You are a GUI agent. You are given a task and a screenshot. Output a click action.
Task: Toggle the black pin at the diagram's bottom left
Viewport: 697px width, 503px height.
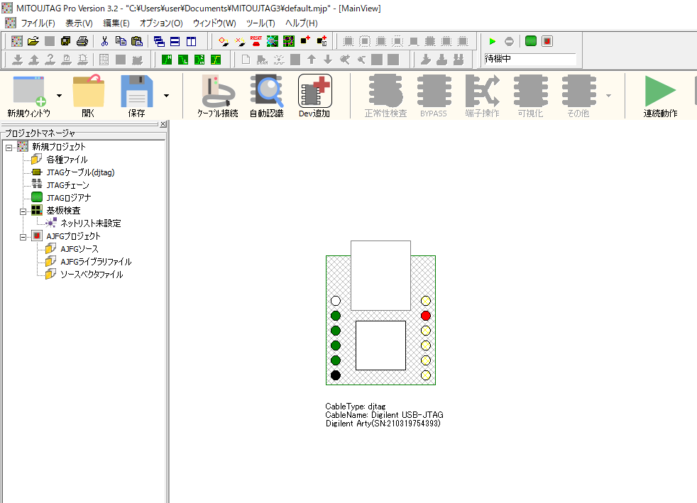click(x=336, y=375)
